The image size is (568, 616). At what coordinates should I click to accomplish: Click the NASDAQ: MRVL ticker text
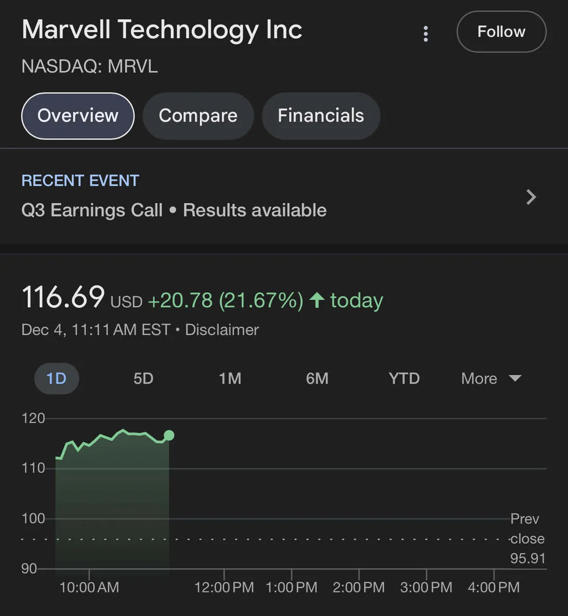[89, 66]
